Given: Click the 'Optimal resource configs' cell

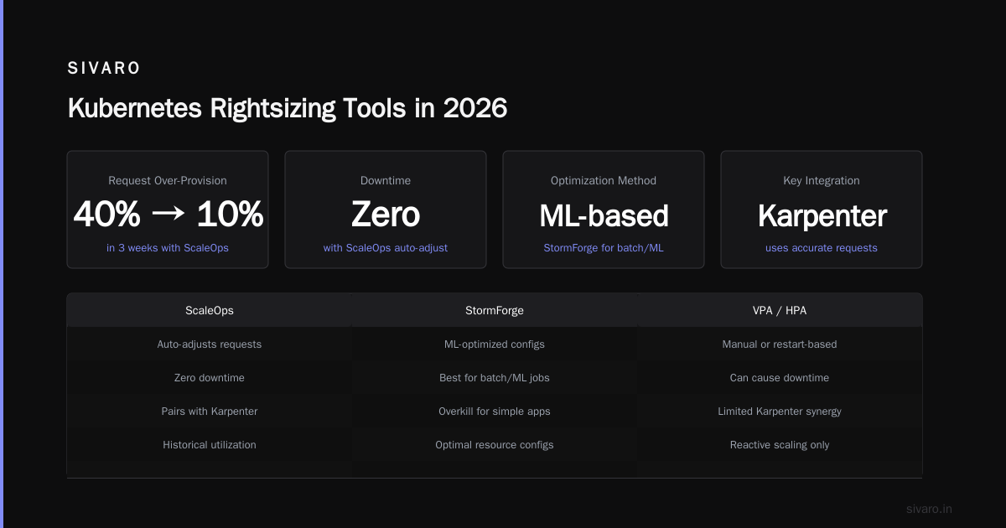Looking at the screenshot, I should pyautogui.click(x=495, y=444).
